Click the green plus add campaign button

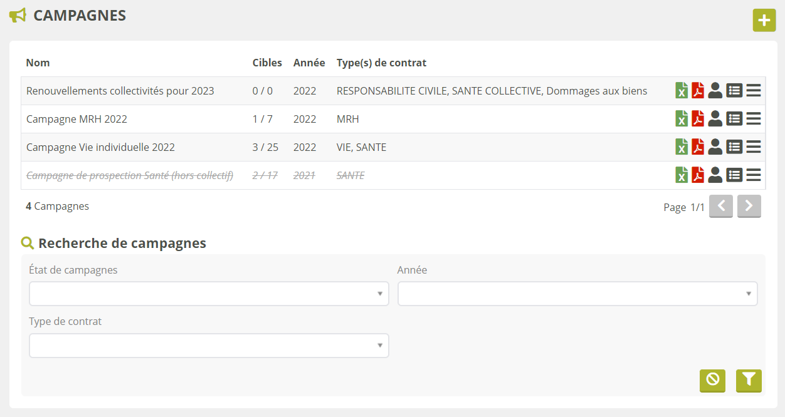[x=764, y=21]
